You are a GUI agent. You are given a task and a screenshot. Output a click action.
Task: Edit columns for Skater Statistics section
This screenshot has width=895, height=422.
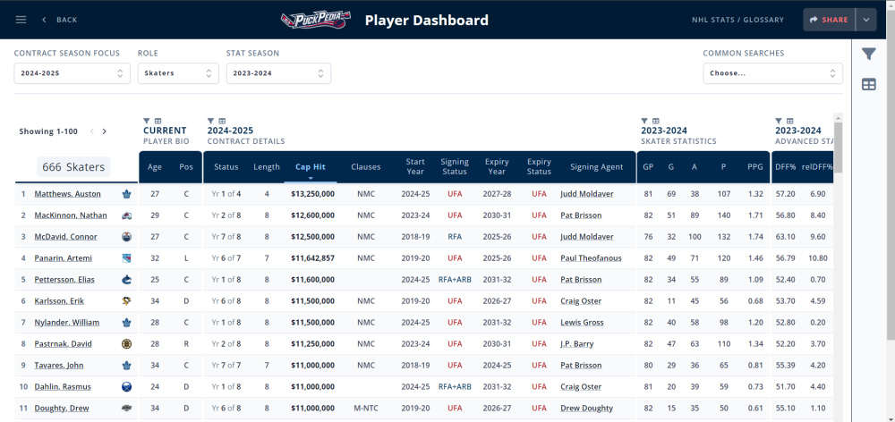pos(656,121)
